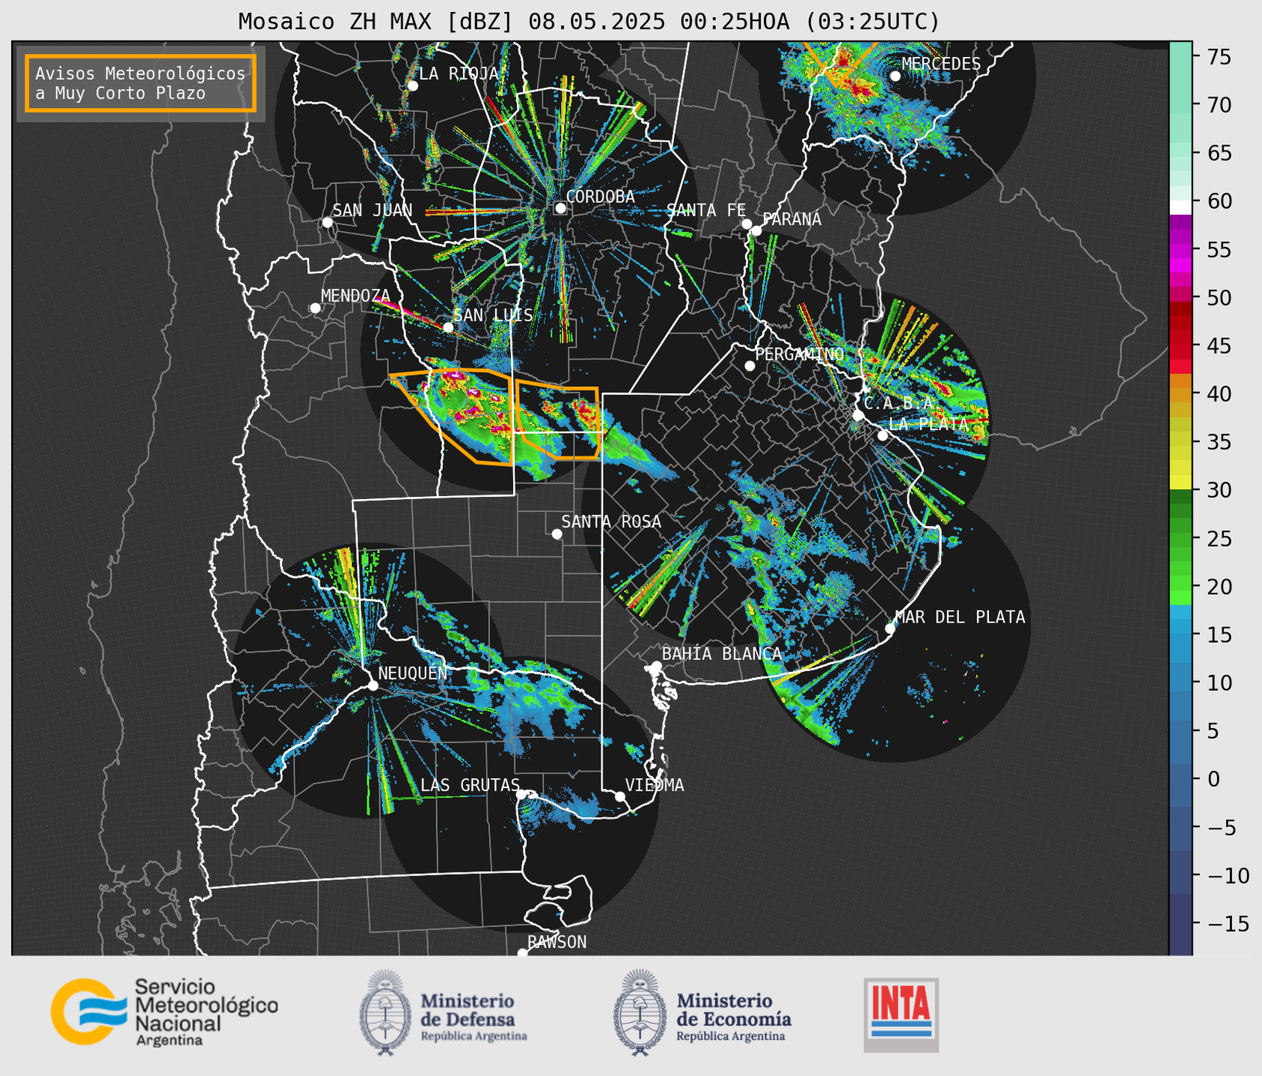
Task: Select the VIEDMA city marker dot
Action: (x=619, y=796)
